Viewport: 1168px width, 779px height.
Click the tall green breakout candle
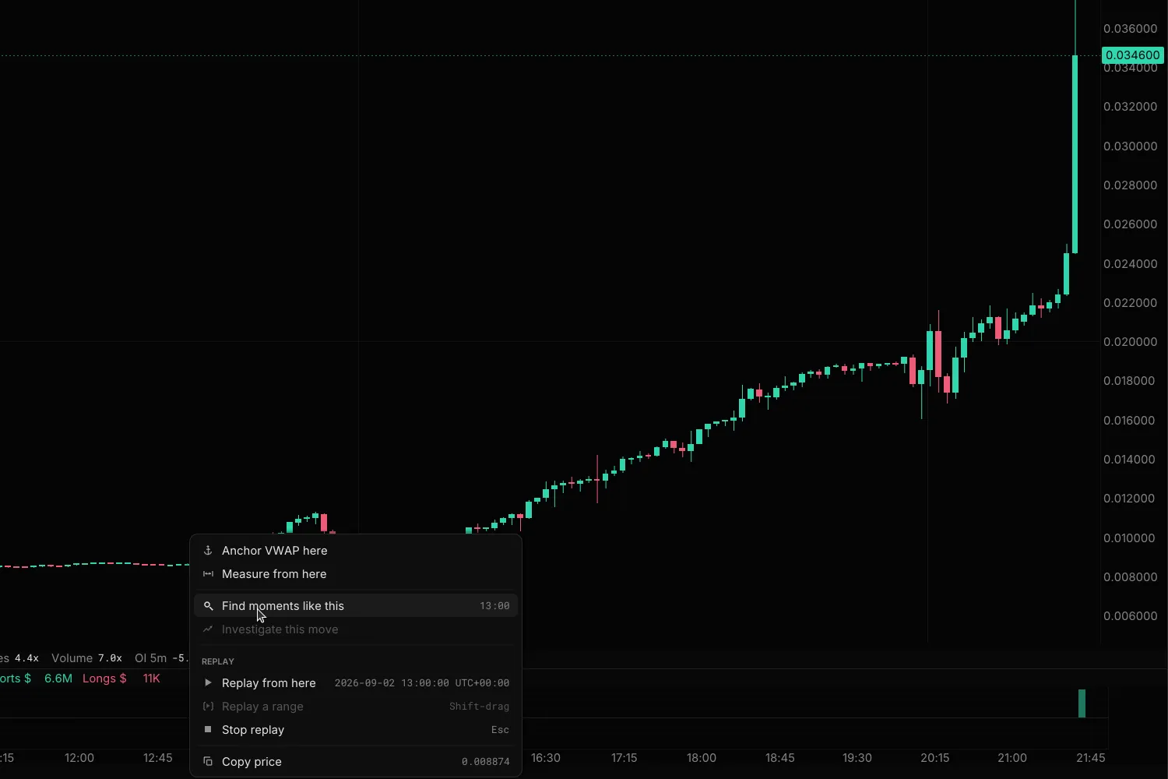pos(1075,154)
